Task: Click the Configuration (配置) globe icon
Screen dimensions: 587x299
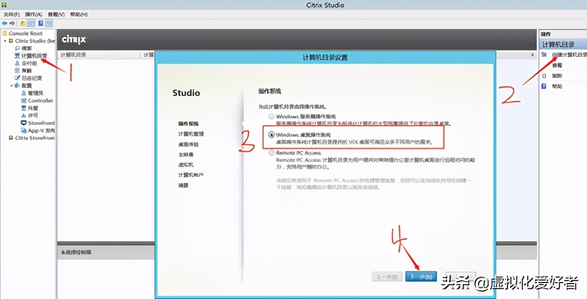Action: pyautogui.click(x=17, y=85)
